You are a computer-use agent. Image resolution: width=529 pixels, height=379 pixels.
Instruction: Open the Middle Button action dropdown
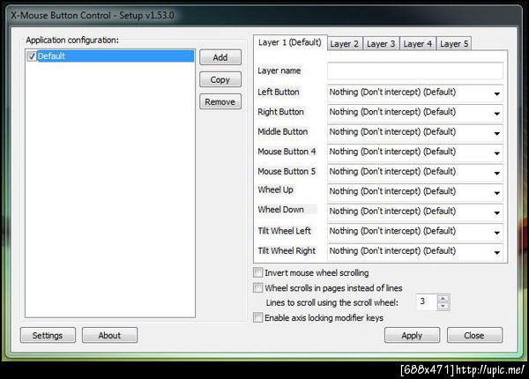tap(415, 132)
